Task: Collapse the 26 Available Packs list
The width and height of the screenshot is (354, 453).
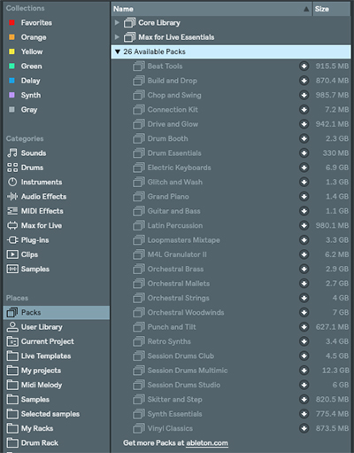Action: tap(118, 51)
